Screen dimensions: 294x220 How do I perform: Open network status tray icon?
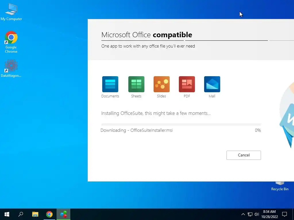tap(250, 214)
